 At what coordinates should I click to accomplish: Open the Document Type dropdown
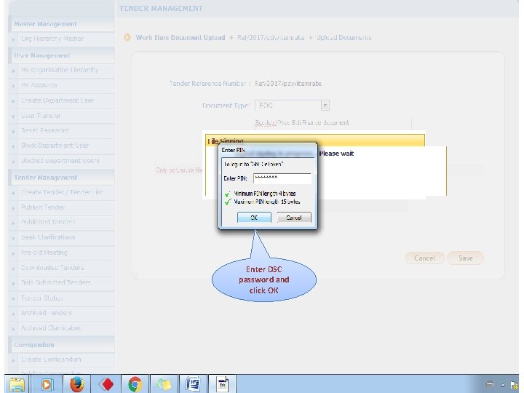tap(325, 106)
